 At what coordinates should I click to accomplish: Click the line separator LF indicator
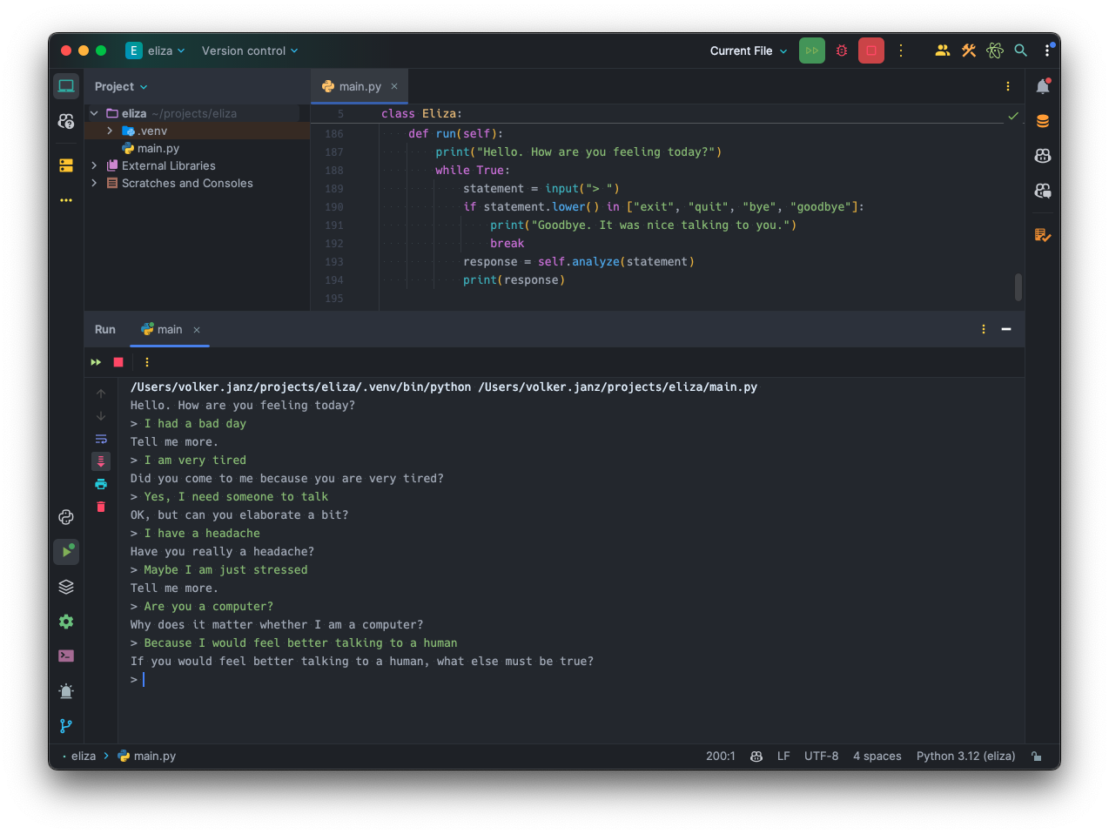coord(783,756)
